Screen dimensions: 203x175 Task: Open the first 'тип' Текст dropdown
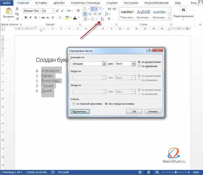point(134,64)
